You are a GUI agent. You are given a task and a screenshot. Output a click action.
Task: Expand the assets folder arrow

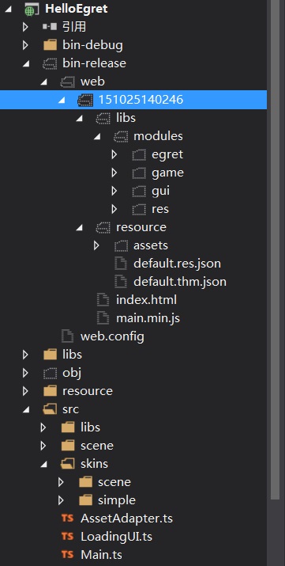(x=96, y=246)
